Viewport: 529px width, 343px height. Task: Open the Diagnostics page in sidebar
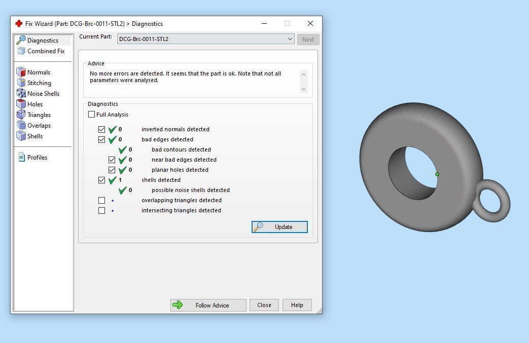pyautogui.click(x=43, y=40)
